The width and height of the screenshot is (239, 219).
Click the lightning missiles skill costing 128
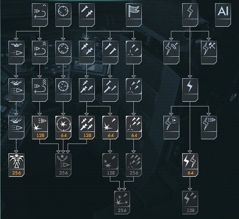[190, 203]
